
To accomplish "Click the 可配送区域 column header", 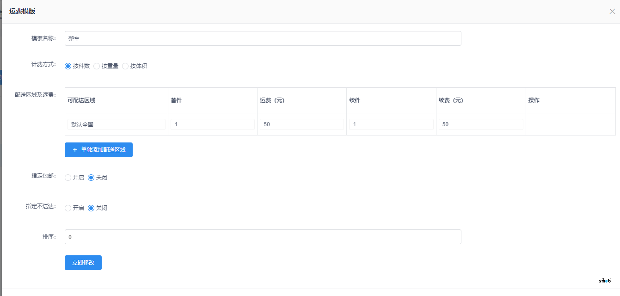I will pos(81,100).
